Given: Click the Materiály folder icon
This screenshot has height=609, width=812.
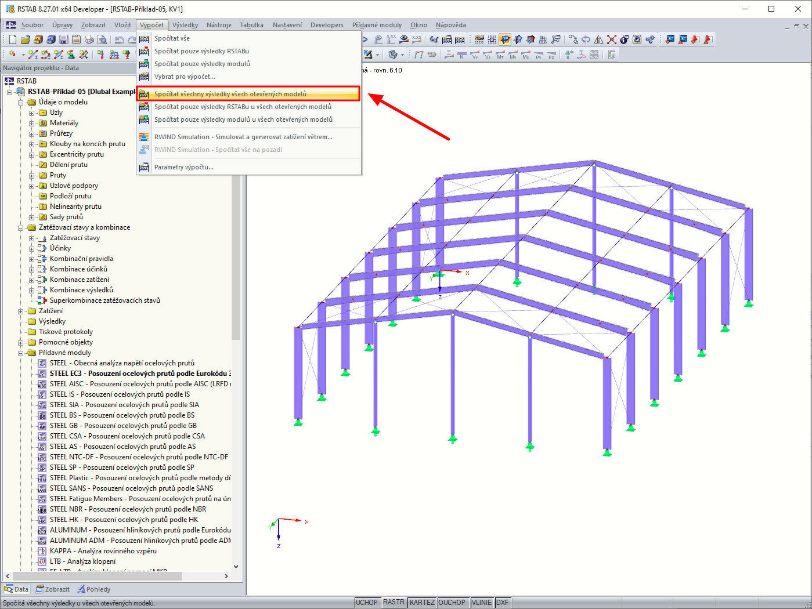Looking at the screenshot, I should (x=43, y=123).
